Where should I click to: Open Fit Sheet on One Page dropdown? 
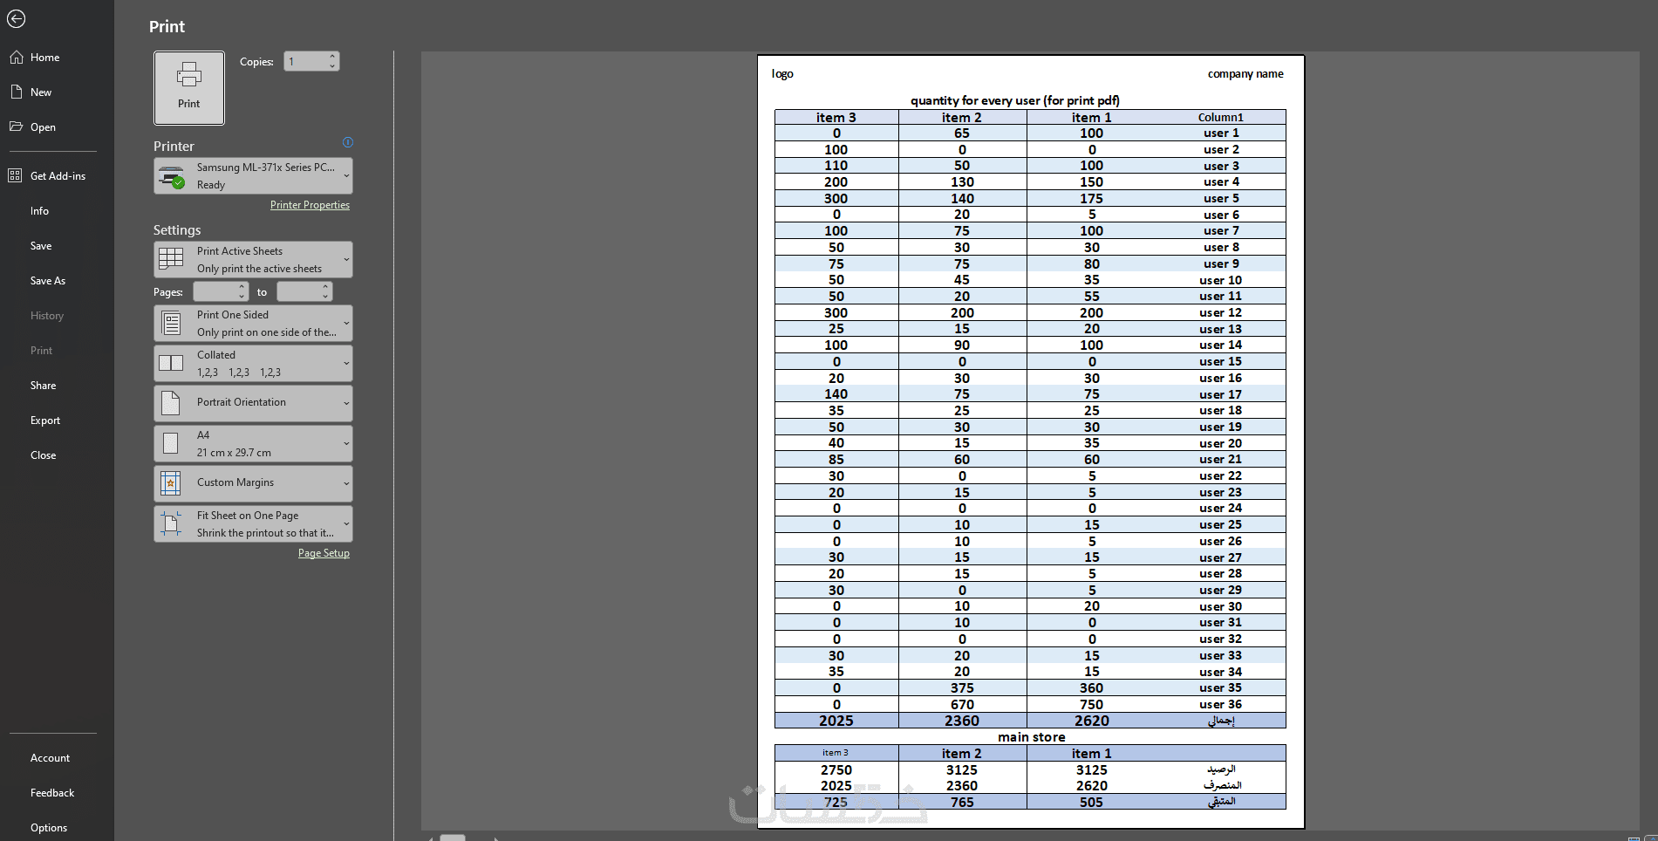pyautogui.click(x=254, y=524)
